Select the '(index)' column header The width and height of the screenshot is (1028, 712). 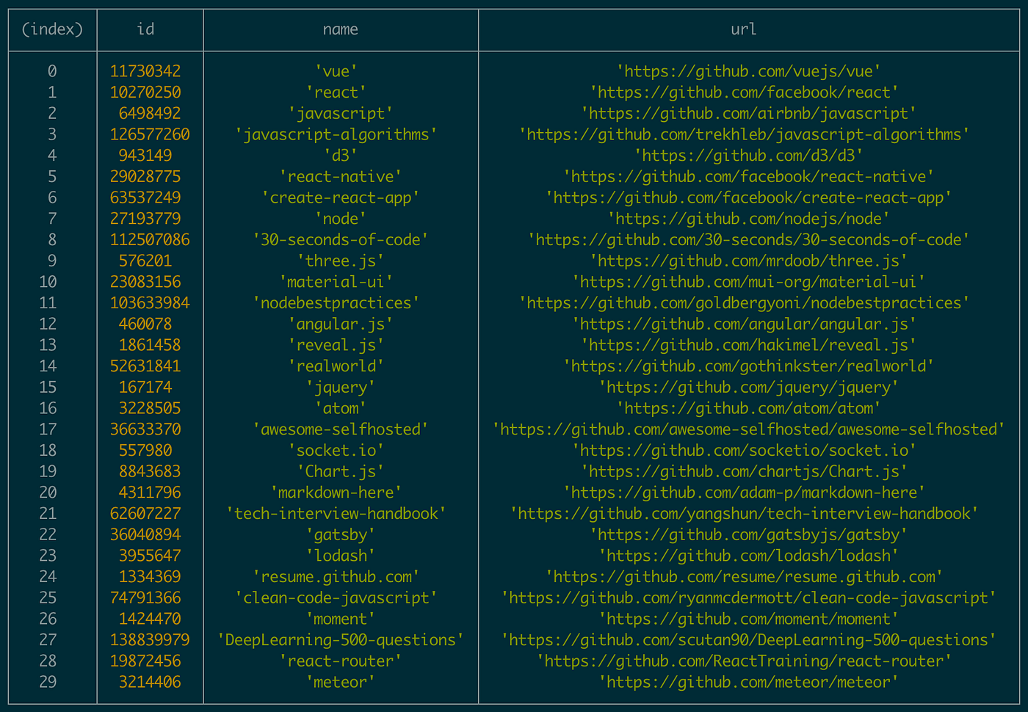click(x=51, y=29)
